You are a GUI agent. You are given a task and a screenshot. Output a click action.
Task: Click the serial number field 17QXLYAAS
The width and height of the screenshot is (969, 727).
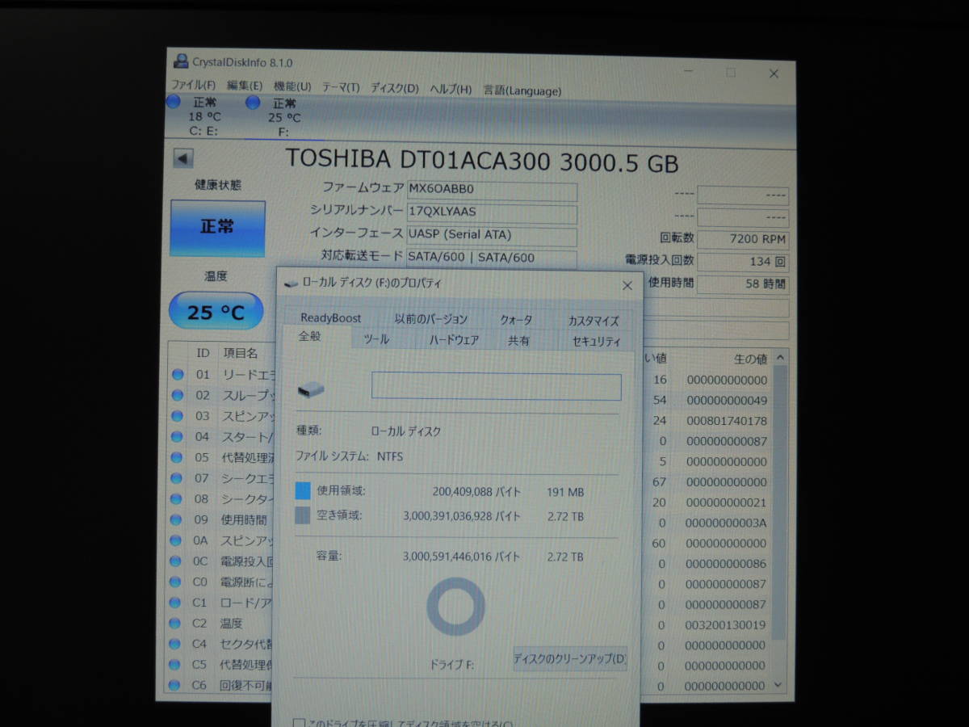pyautogui.click(x=492, y=213)
